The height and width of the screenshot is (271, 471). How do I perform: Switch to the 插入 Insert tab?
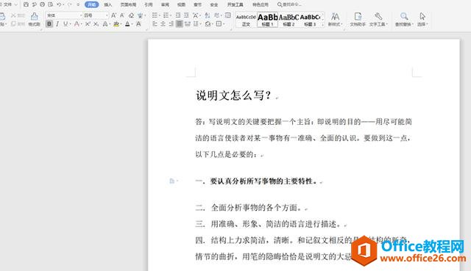[x=108, y=4]
